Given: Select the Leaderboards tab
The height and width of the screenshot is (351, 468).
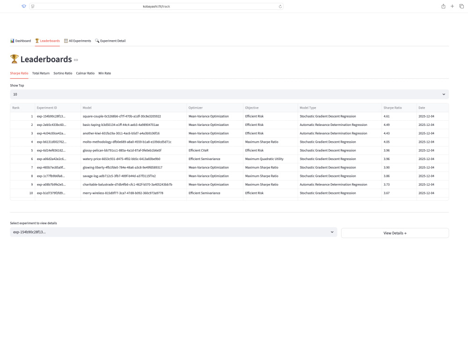Looking at the screenshot, I should click(47, 41).
